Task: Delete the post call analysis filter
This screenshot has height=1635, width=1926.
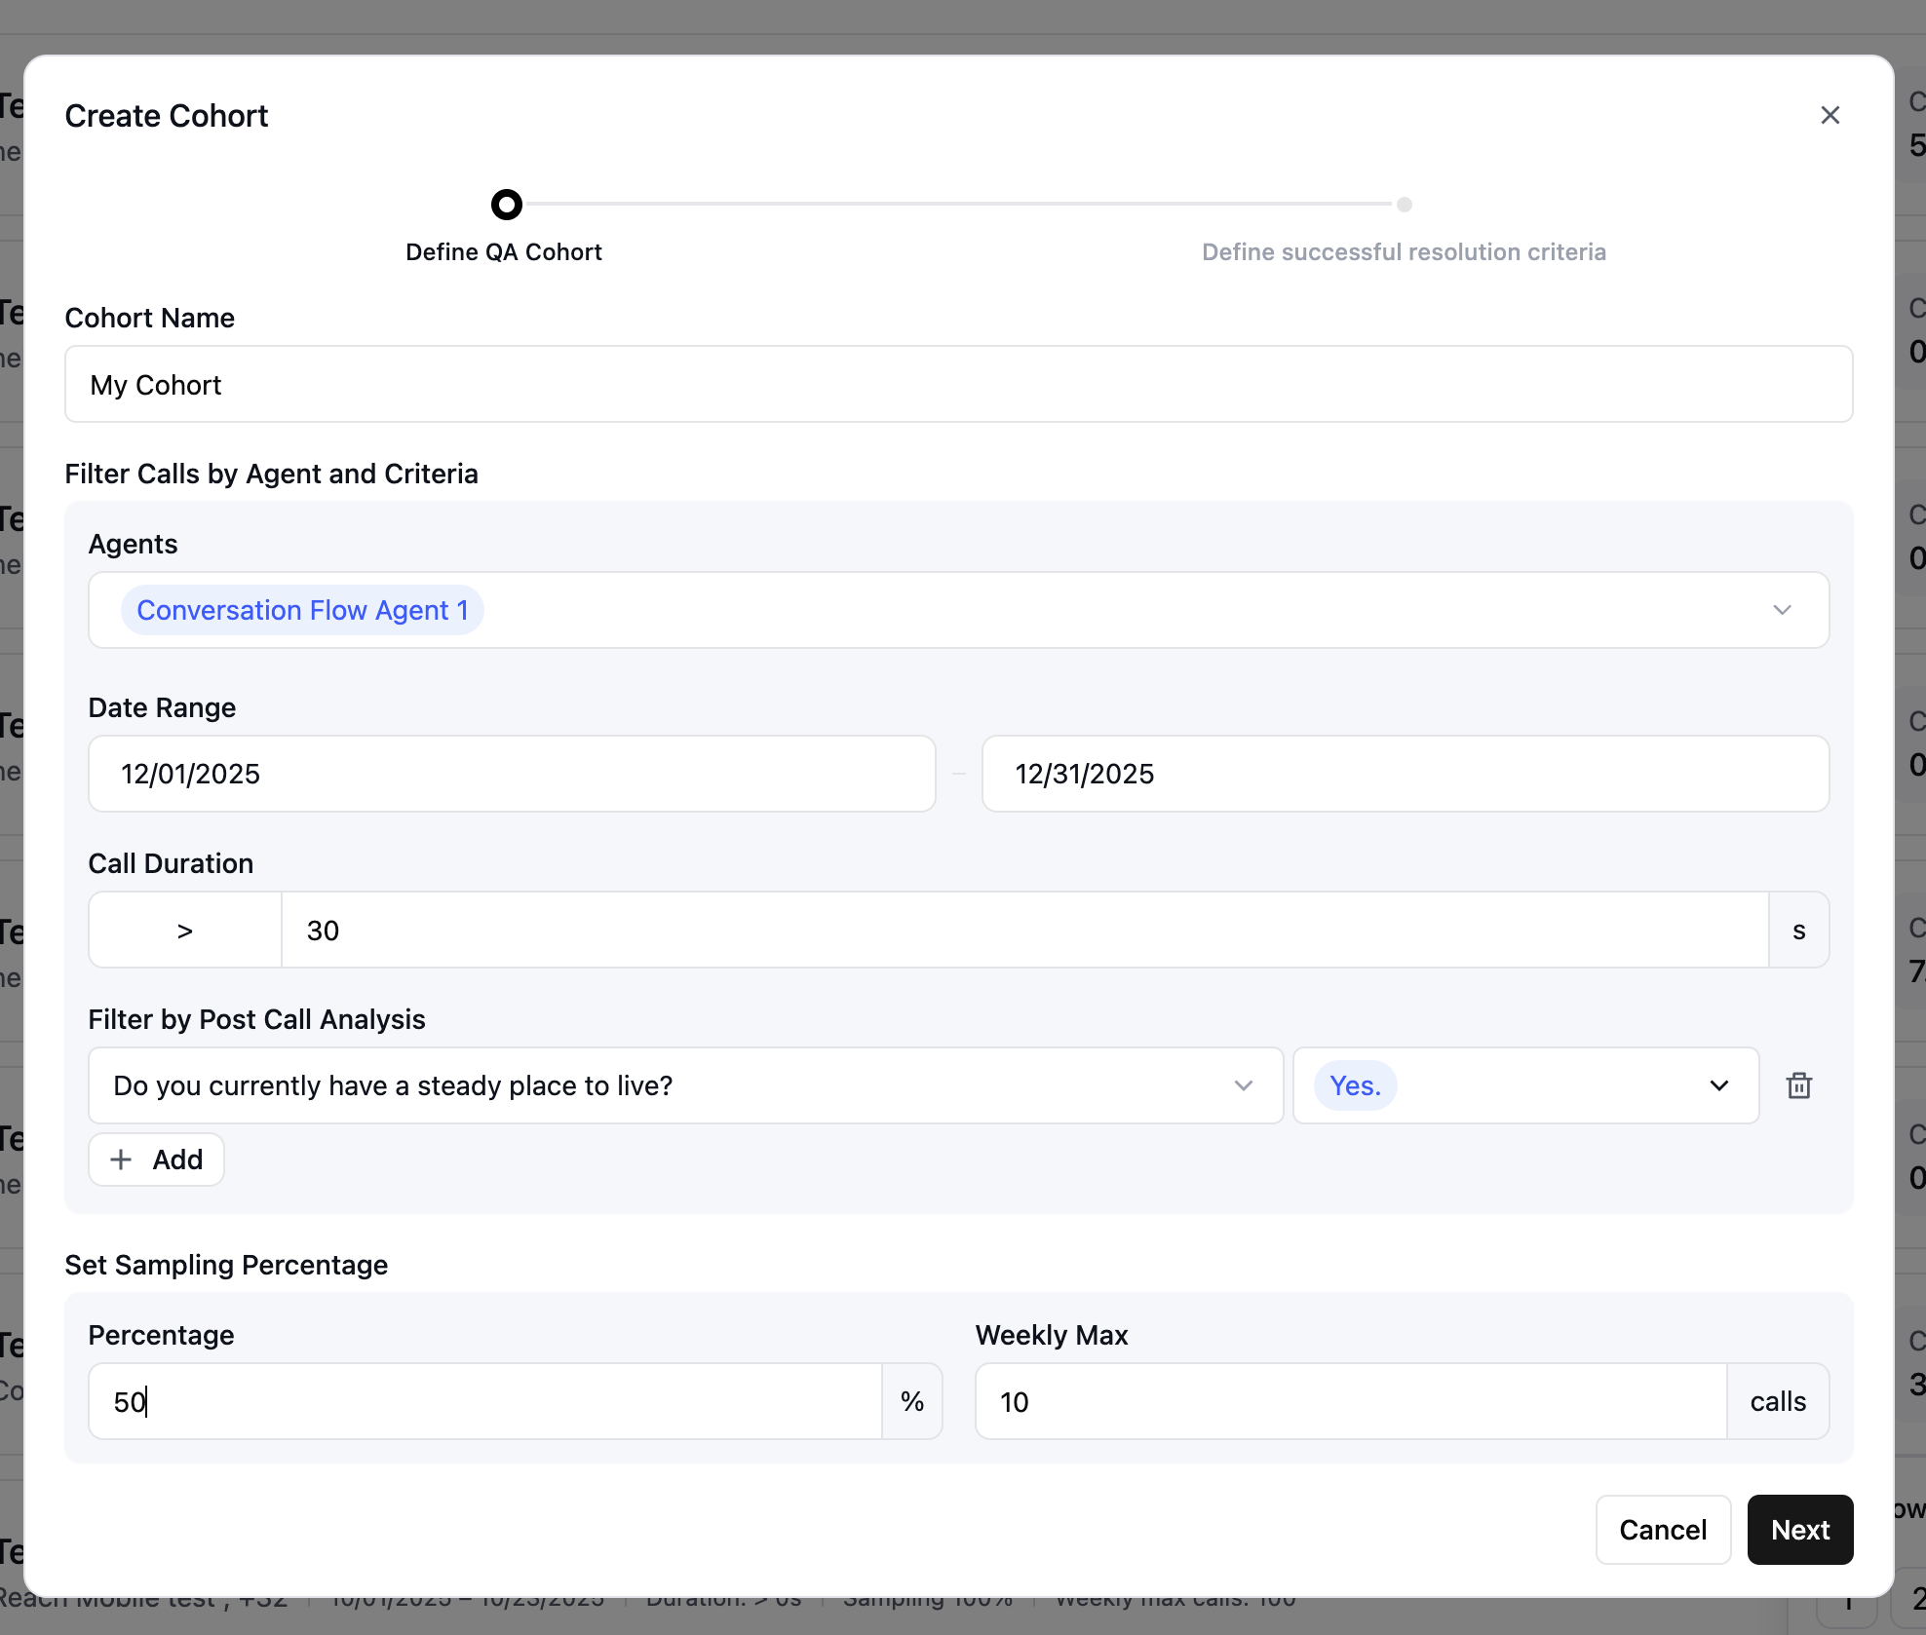Action: click(1798, 1085)
